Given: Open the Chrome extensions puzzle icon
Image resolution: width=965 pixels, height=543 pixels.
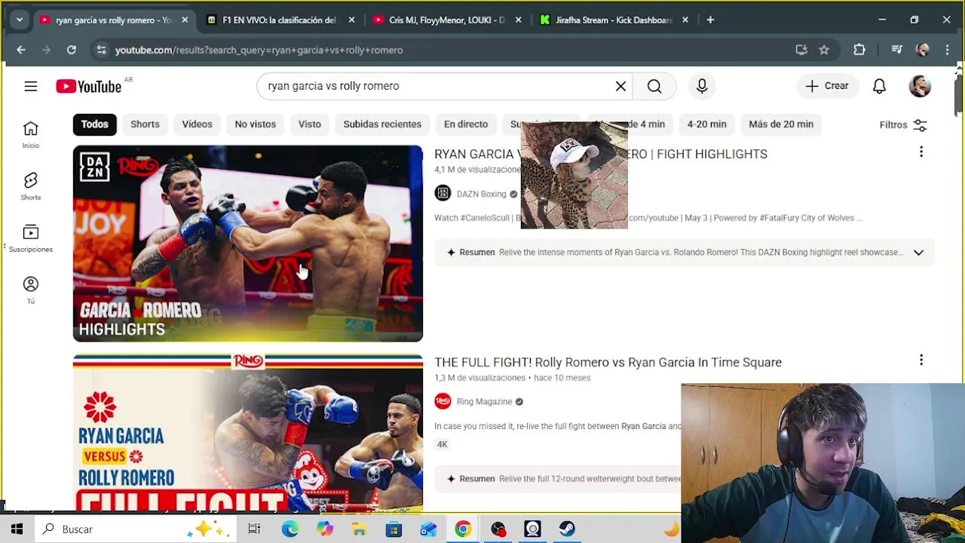Looking at the screenshot, I should pos(859,50).
